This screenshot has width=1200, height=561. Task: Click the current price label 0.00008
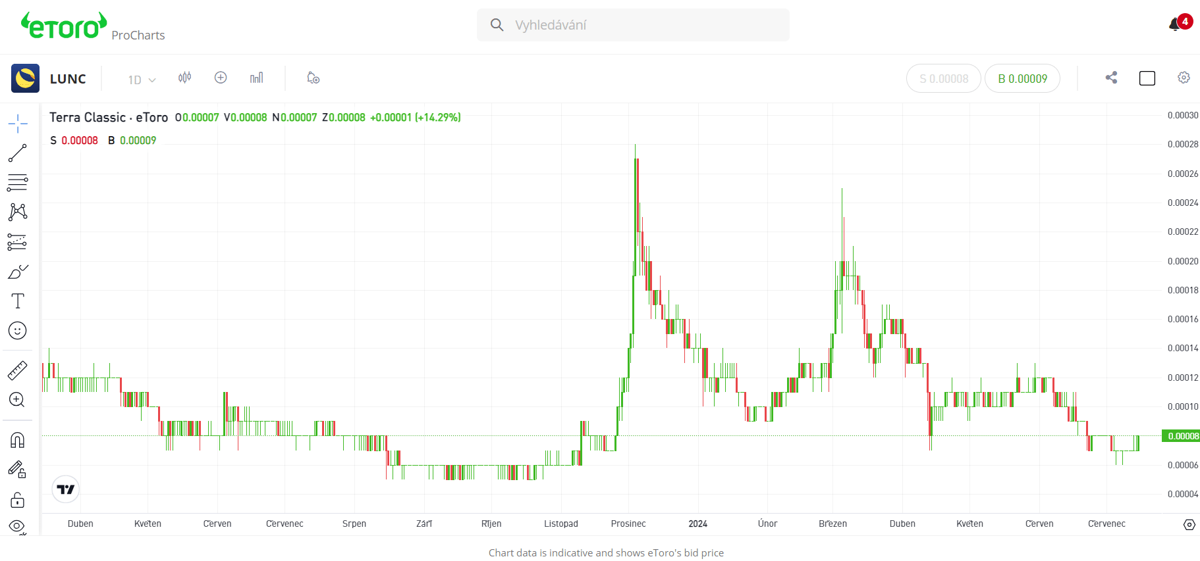click(1182, 436)
